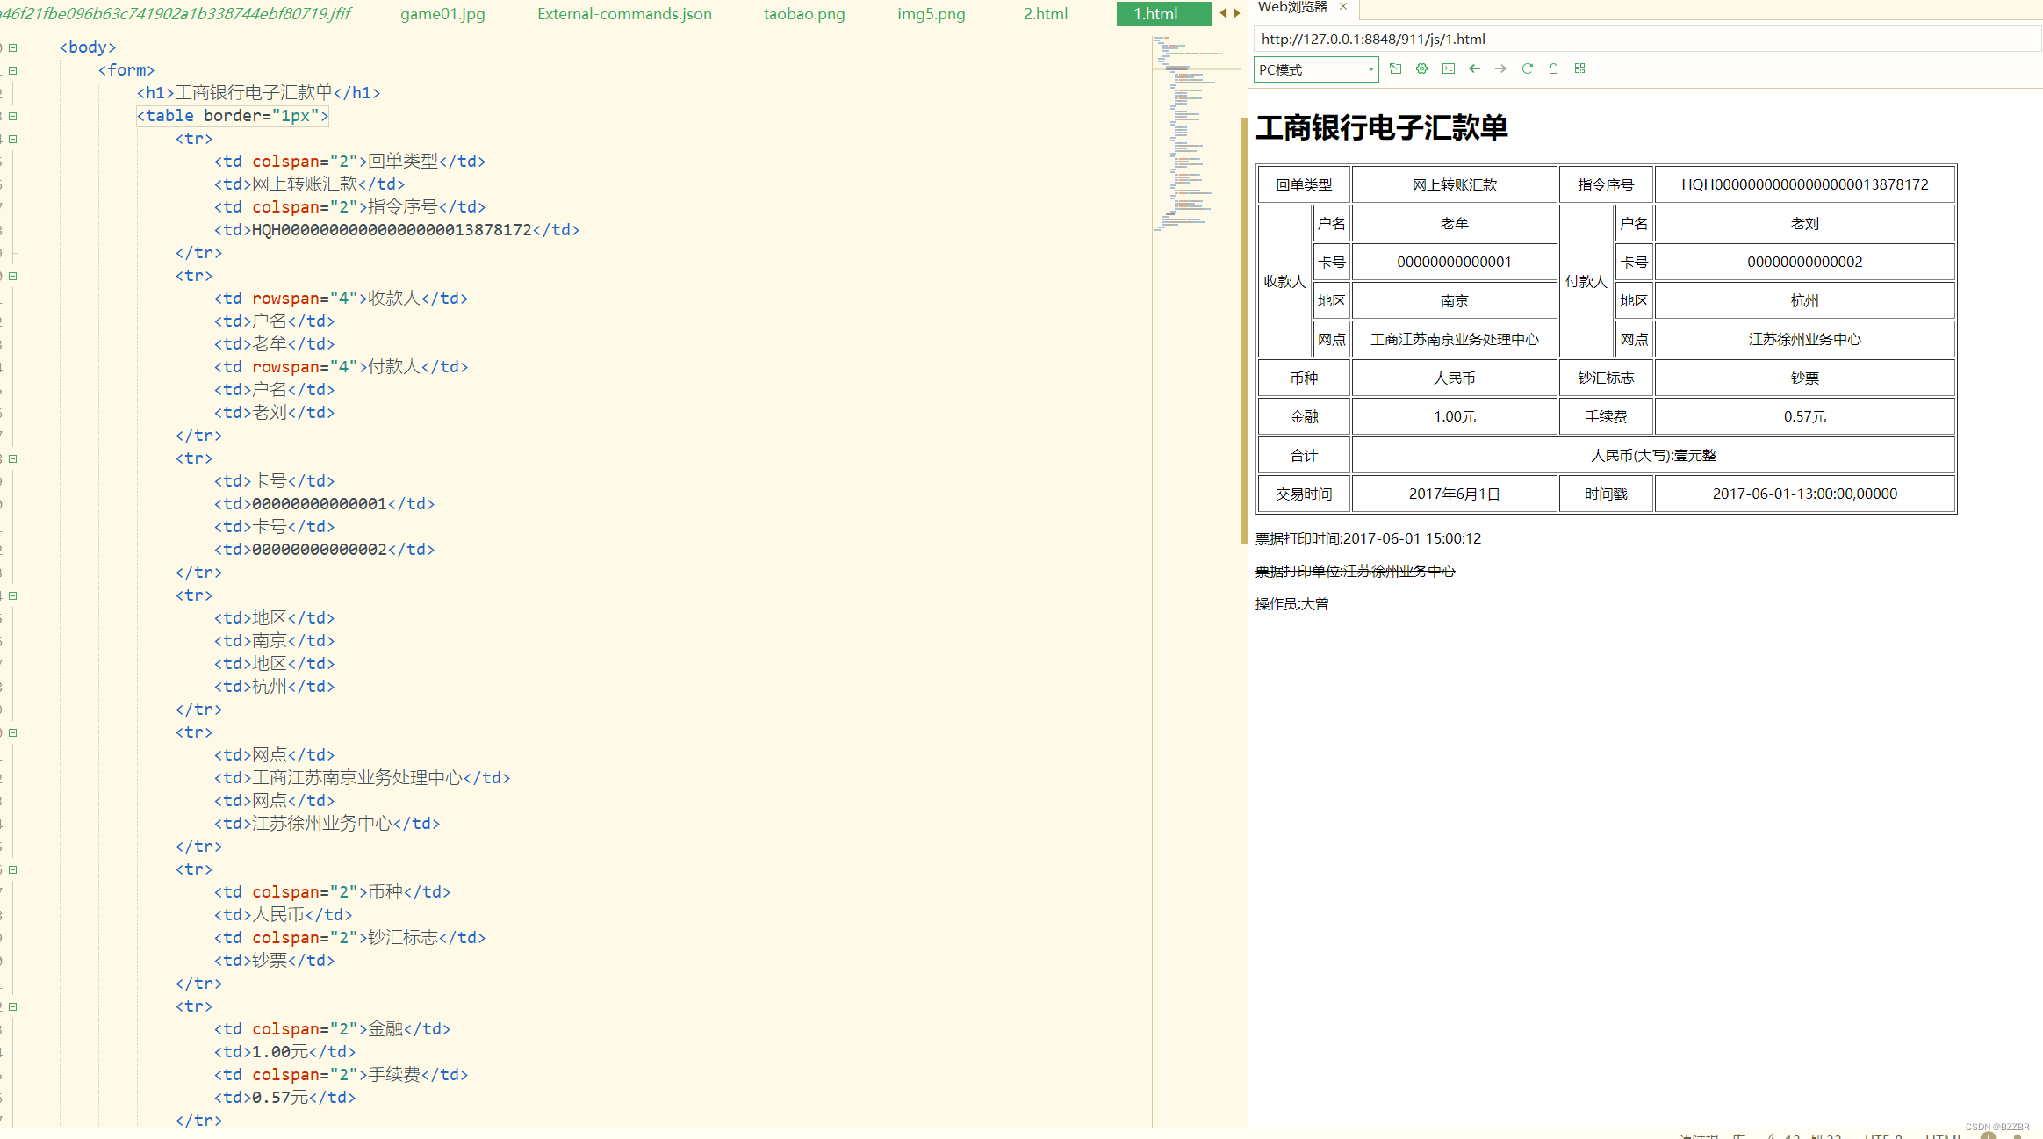The image size is (2043, 1139).
Task: Click the 老刘 name cell in preview
Action: click(x=1804, y=223)
